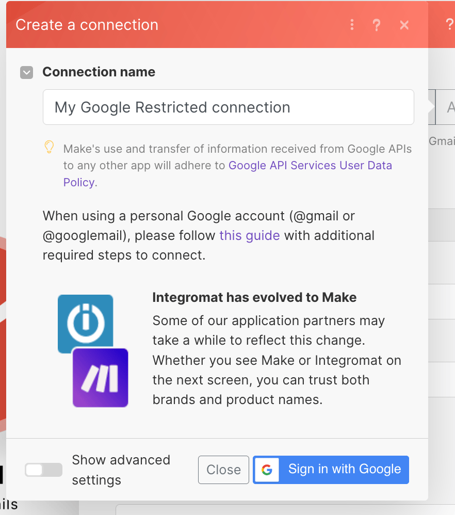Click the 'Connection name' label
The image size is (455, 515).
pyautogui.click(x=99, y=72)
